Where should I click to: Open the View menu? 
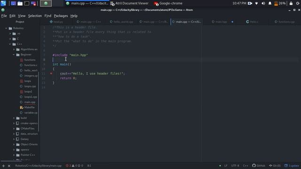[22, 16]
